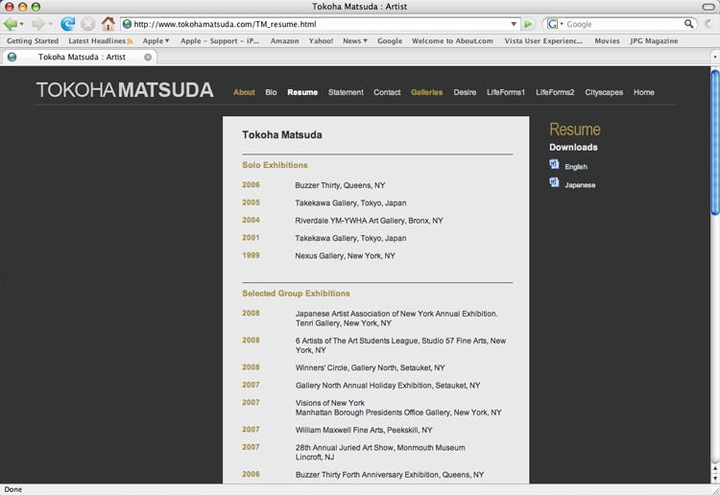Screen dimensions: 720x495
Task: Go to the Bio page
Action: tap(271, 92)
